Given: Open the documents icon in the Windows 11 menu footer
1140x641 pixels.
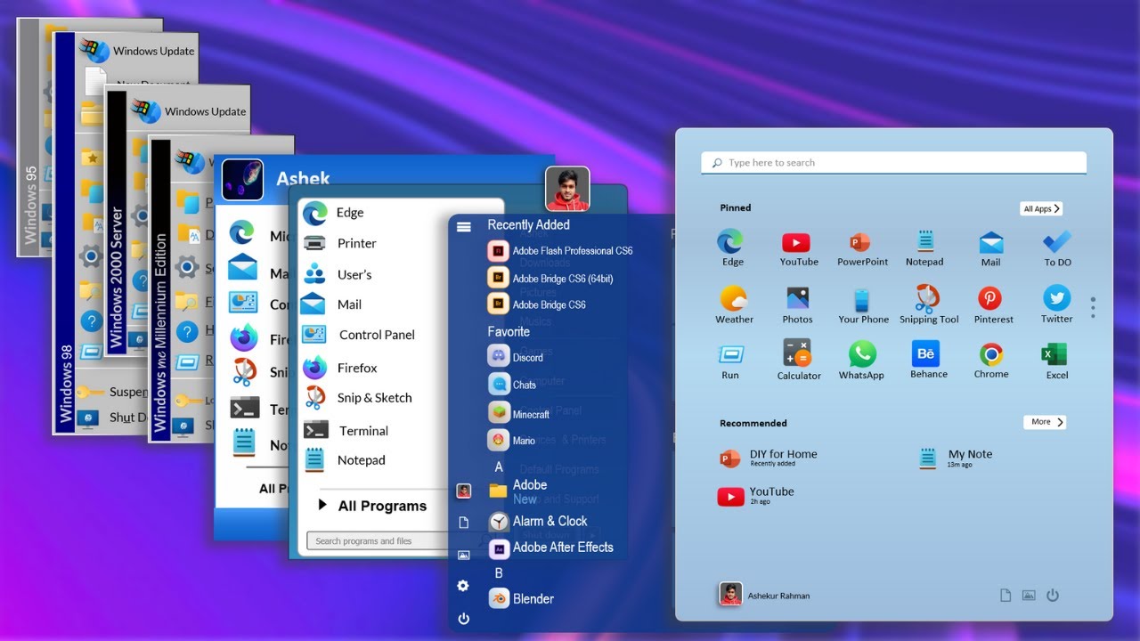Looking at the screenshot, I should [1006, 596].
